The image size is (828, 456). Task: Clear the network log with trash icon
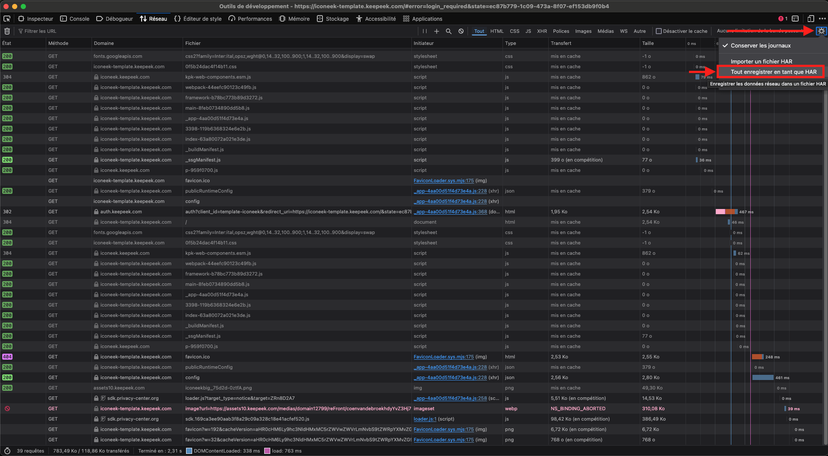(x=7, y=31)
